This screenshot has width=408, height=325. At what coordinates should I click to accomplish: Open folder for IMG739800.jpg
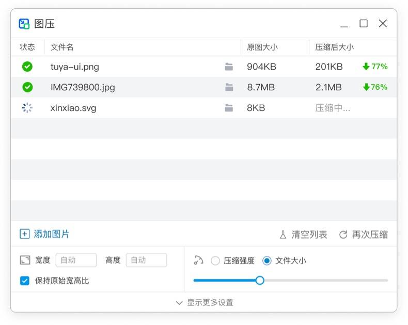coord(229,87)
